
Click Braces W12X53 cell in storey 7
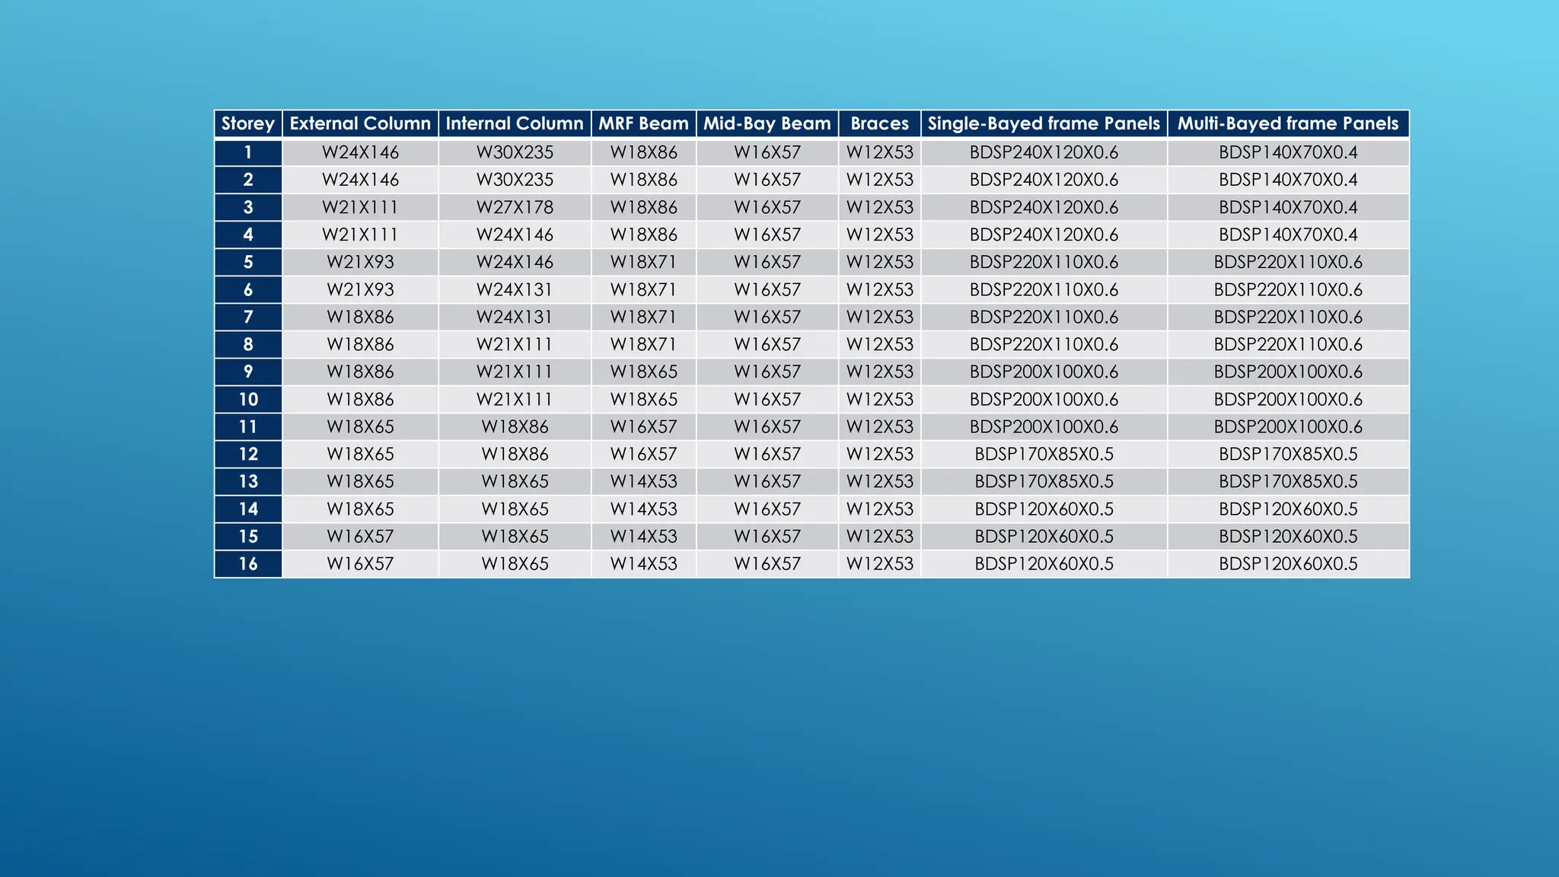point(879,317)
